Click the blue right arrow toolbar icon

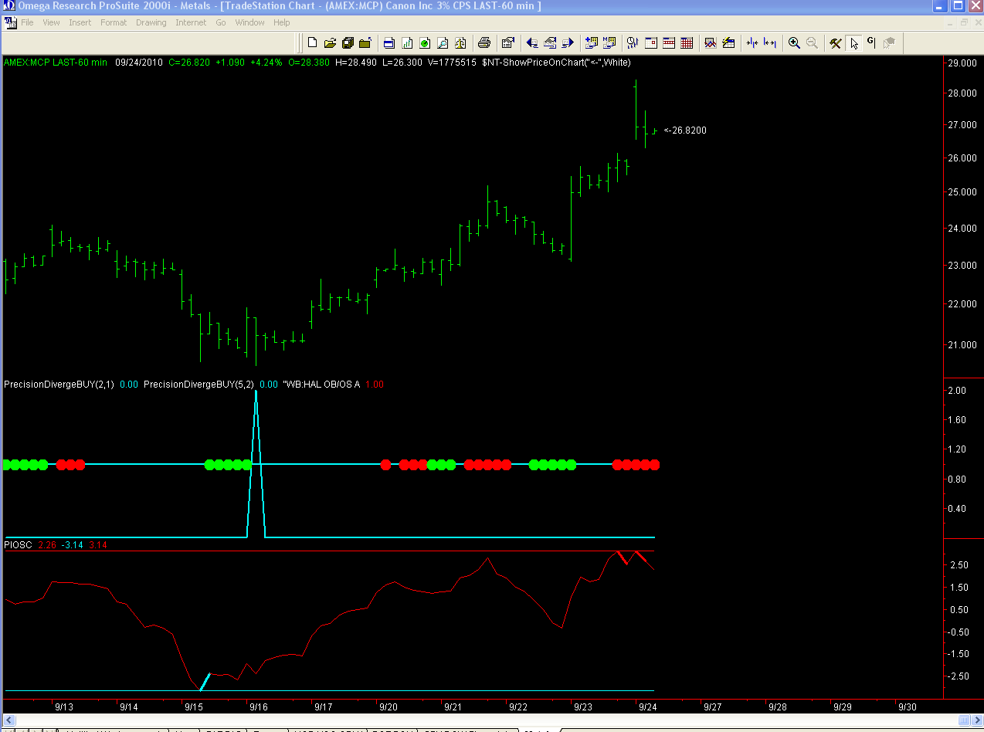568,43
